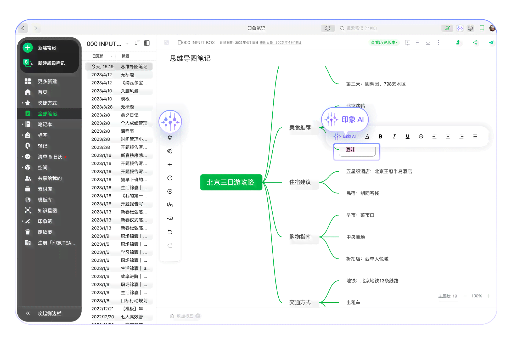
Task: Click the green new note plus icon
Action: coord(28,48)
